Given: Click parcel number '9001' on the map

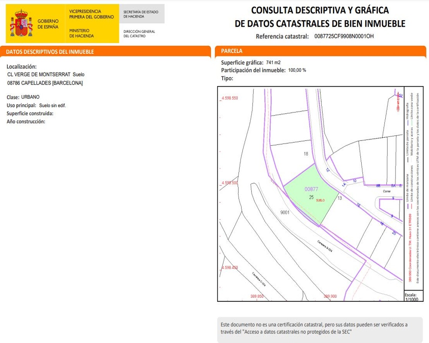Looking at the screenshot, I should 285,213.
